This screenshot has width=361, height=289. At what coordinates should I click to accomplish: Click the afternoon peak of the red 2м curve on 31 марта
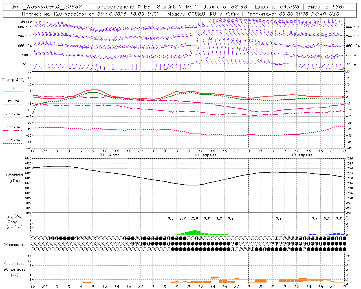(94, 90)
